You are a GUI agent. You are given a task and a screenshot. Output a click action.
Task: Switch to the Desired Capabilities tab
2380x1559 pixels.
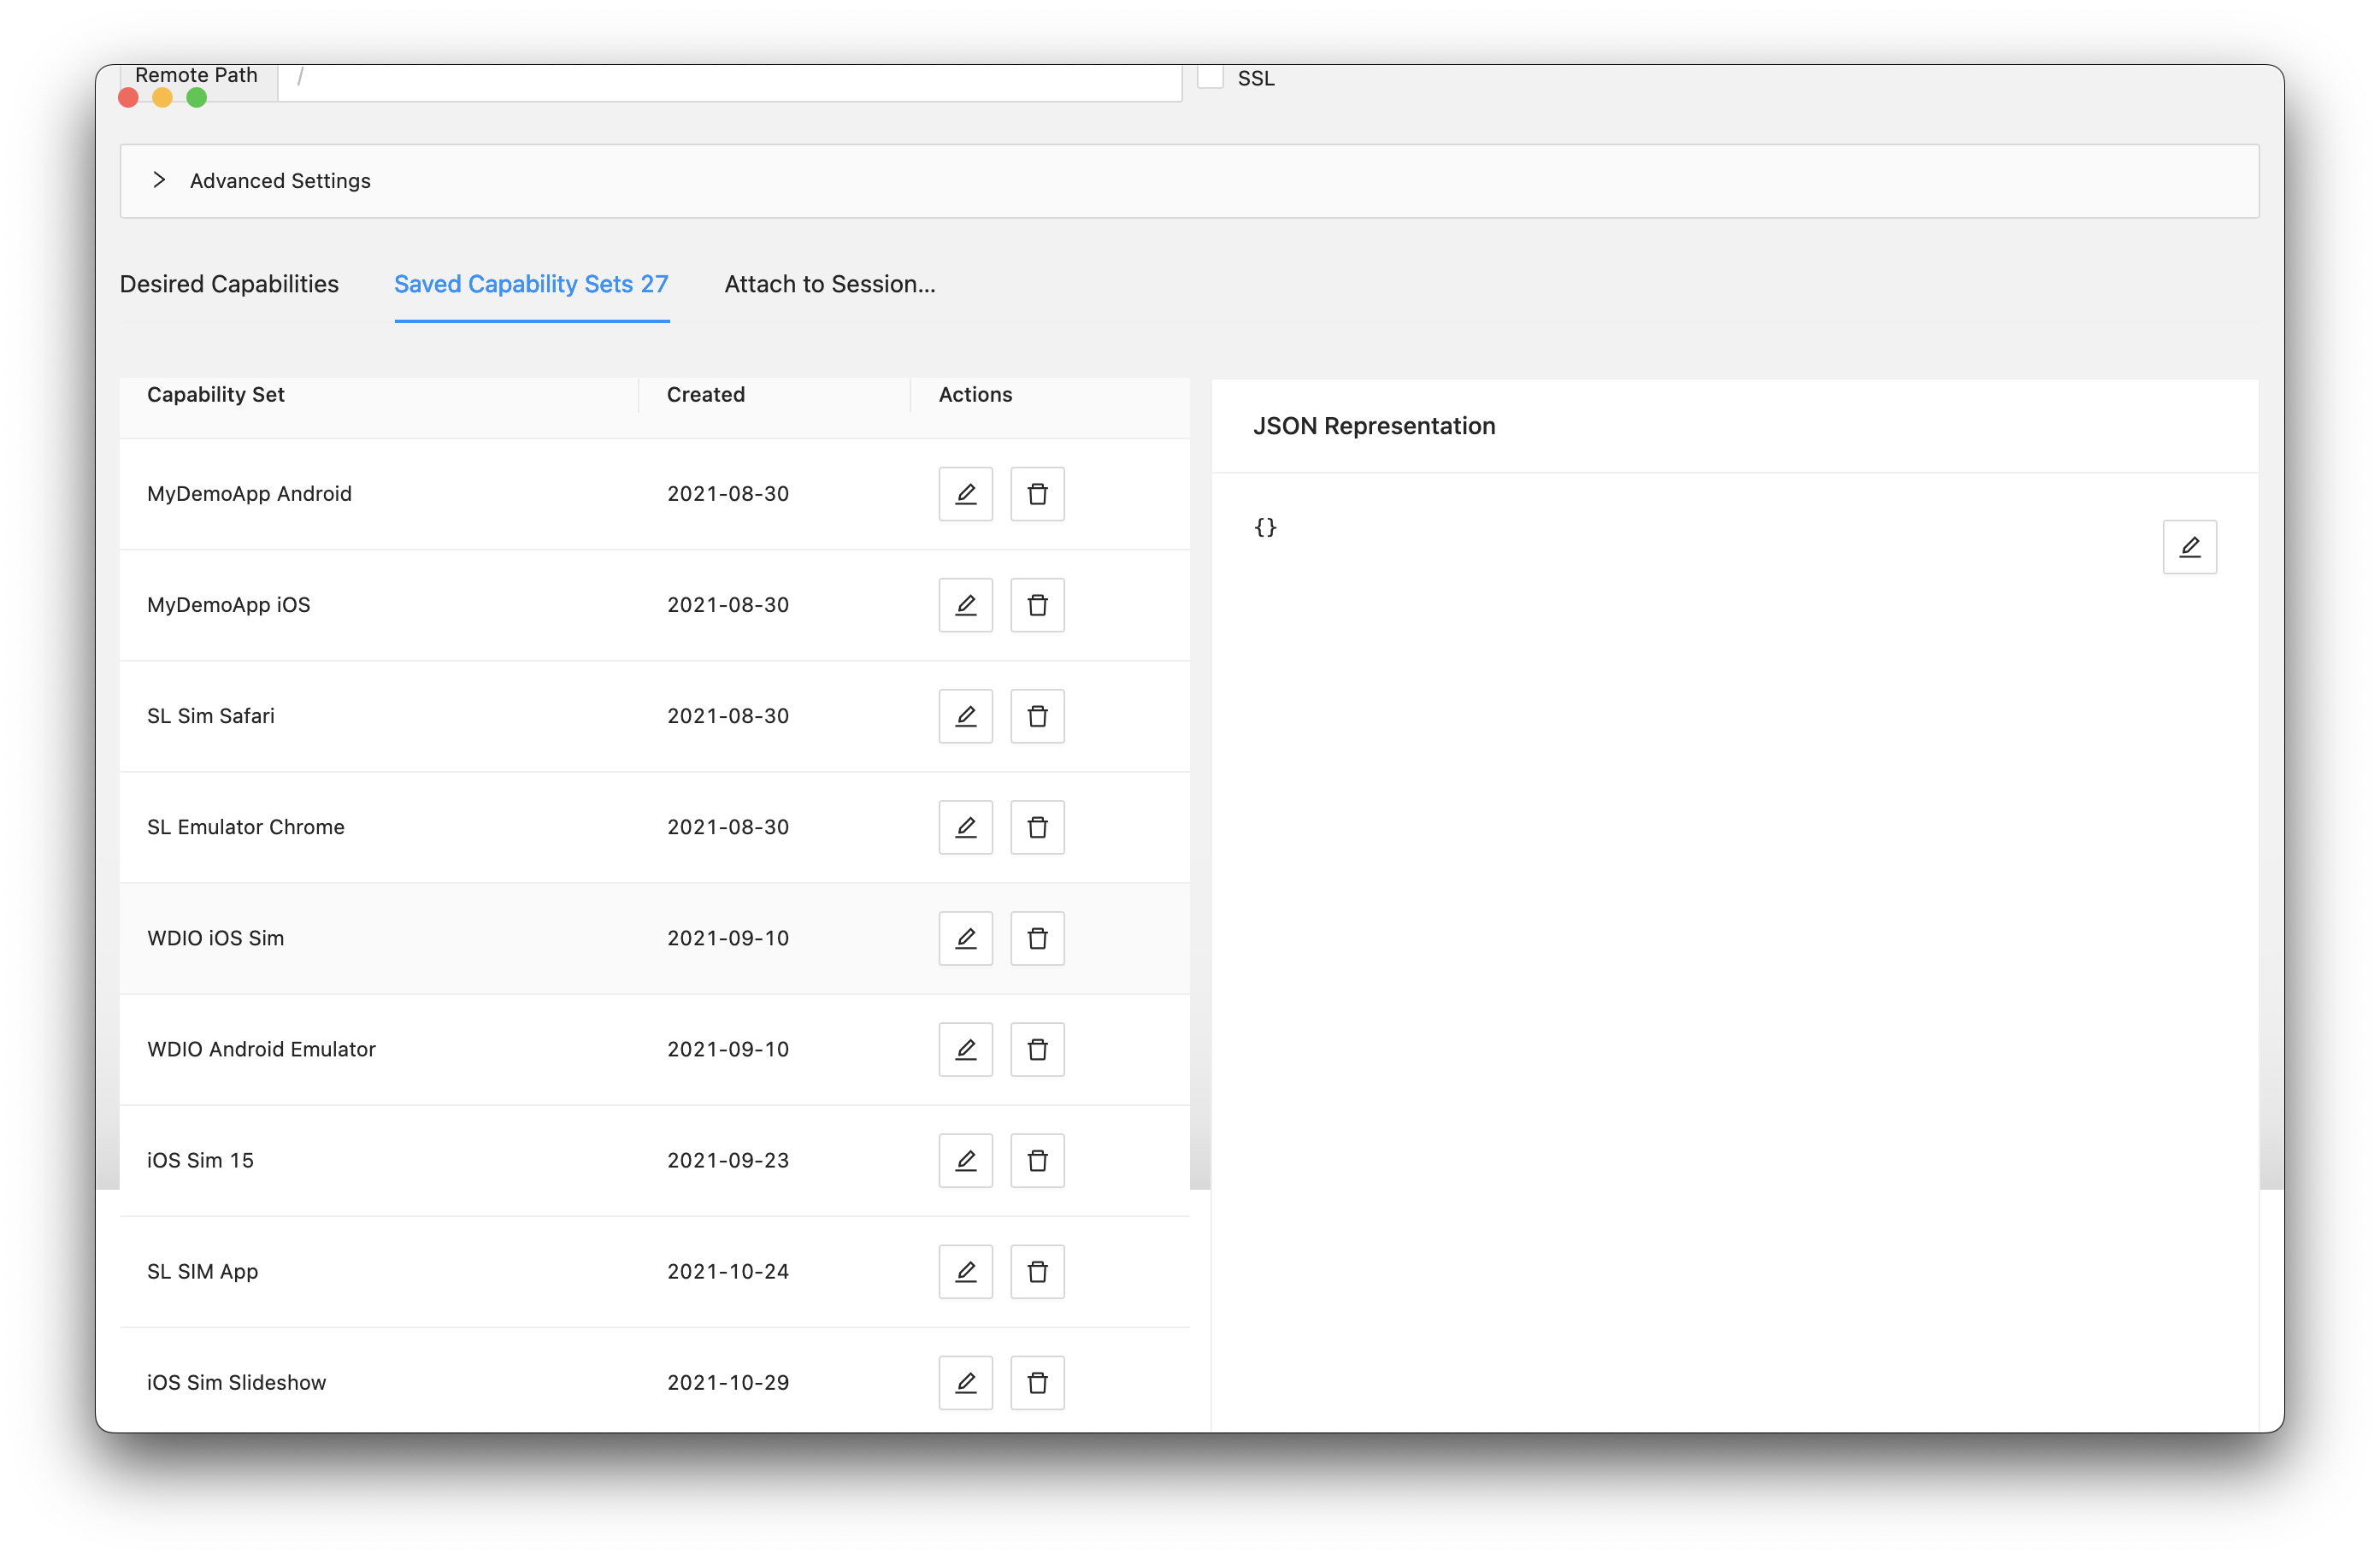point(229,284)
